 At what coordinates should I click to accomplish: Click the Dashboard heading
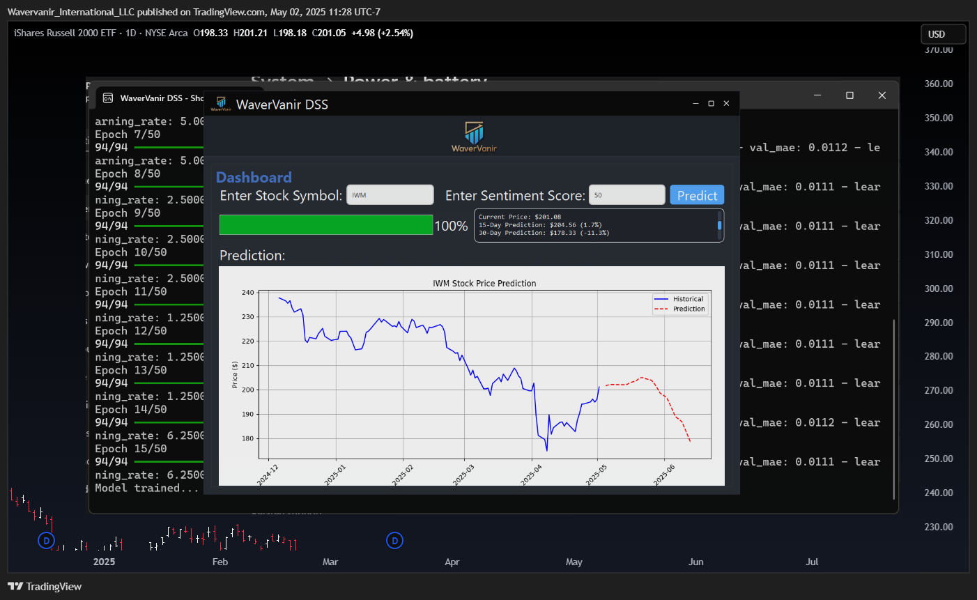(x=254, y=177)
